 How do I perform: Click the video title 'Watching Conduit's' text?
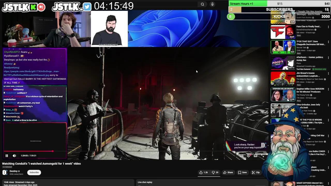pos(41,164)
